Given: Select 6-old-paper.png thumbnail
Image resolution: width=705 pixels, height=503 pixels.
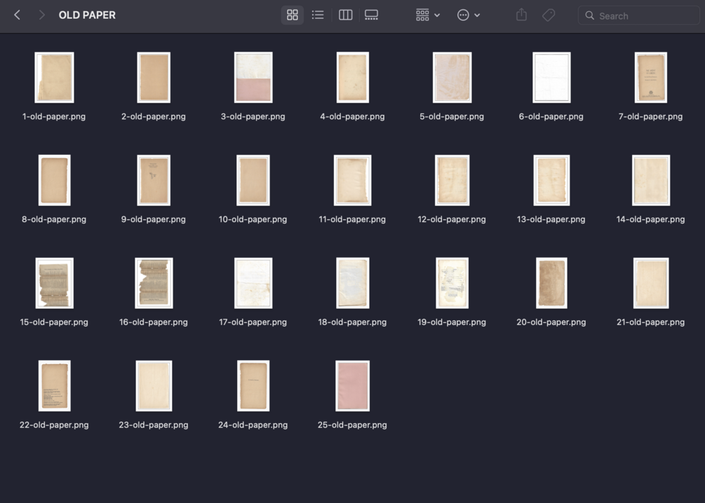Looking at the screenshot, I should tap(551, 77).
